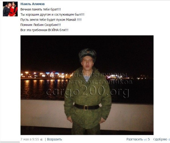Open the author name link Наиль Алимов
Screen dimensions: 170x143
(33, 4)
